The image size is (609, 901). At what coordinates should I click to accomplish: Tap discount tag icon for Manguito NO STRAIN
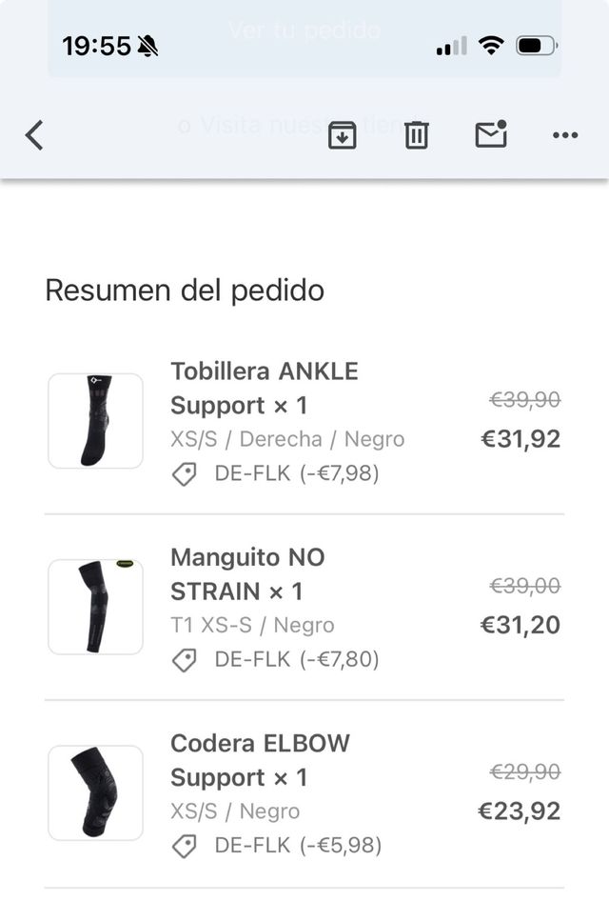185,659
